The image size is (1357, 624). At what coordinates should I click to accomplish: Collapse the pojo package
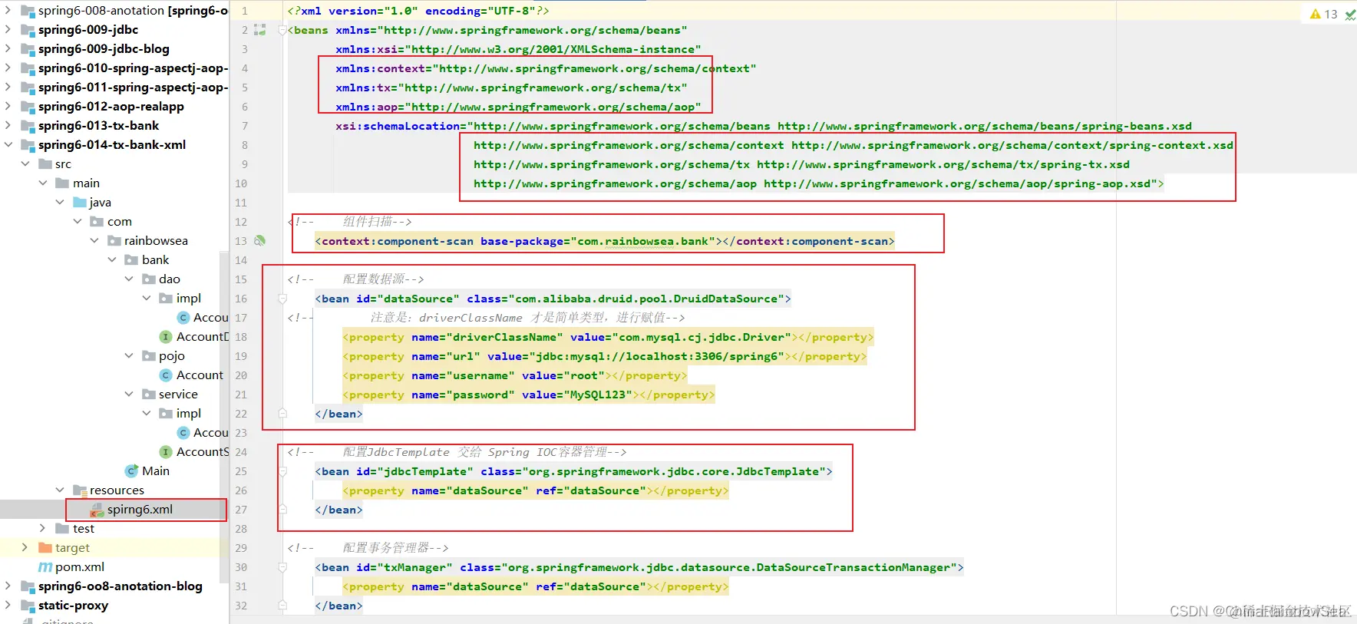129,355
